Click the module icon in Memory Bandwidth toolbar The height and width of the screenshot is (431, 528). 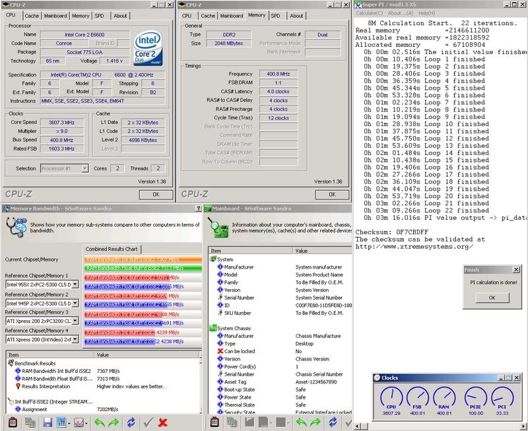tap(13, 422)
